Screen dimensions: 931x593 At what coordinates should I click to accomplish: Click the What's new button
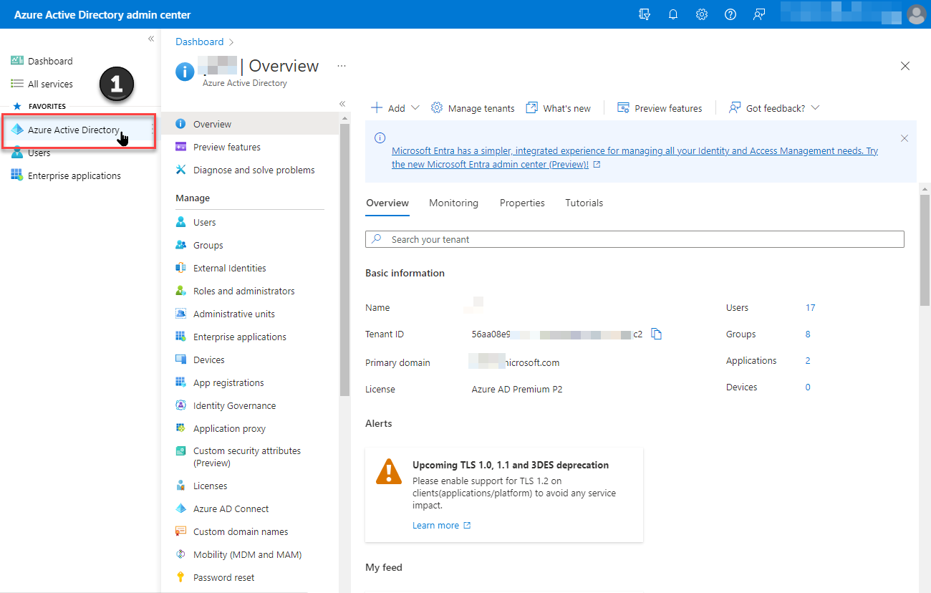click(559, 108)
